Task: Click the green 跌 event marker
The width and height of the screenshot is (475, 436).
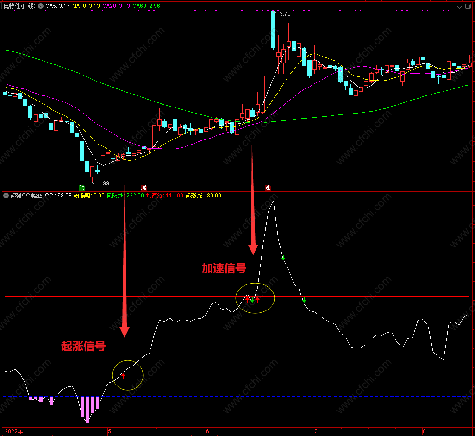Action: pos(82,188)
